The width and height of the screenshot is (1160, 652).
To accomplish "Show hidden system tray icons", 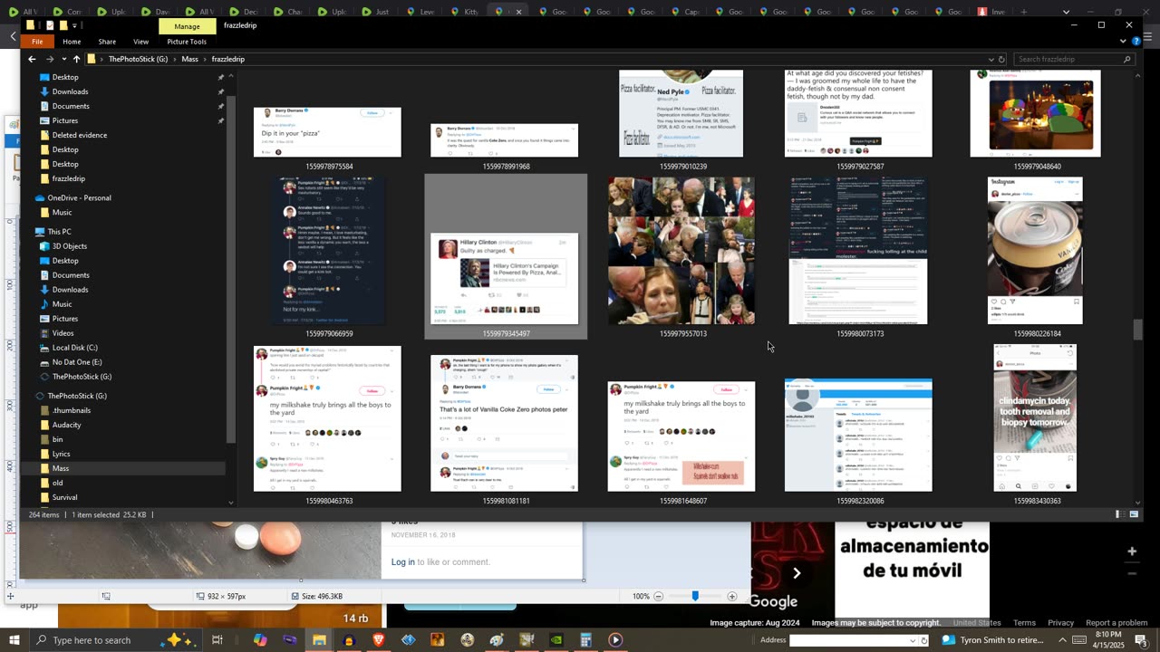I will 1063,640.
